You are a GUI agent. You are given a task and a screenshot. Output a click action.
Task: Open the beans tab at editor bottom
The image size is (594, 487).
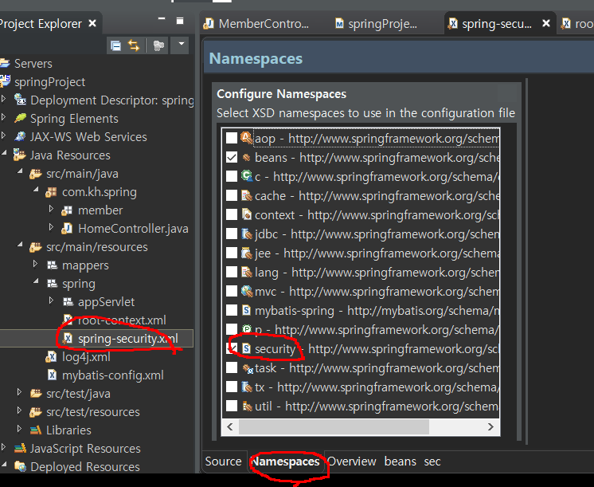[x=400, y=461]
